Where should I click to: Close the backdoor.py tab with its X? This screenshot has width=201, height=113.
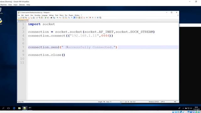click(27, 21)
